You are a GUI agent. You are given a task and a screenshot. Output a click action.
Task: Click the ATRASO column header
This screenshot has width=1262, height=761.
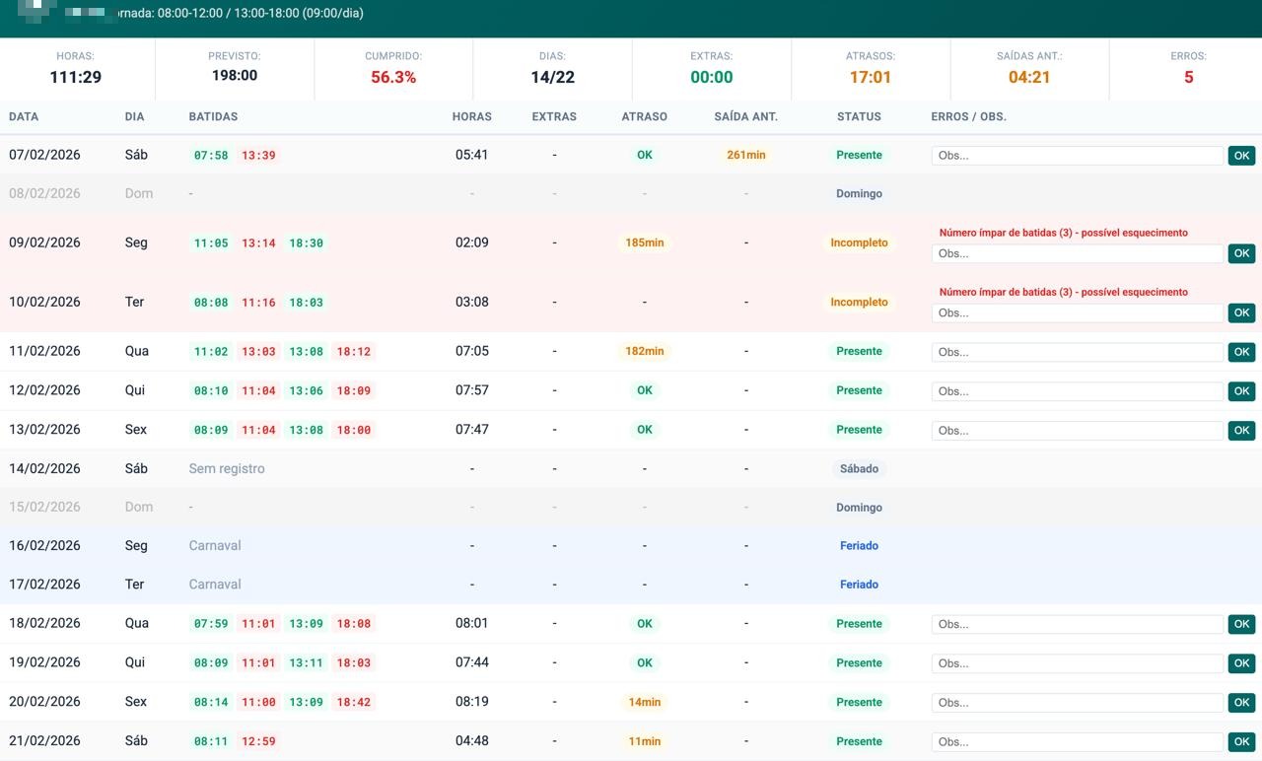click(x=645, y=116)
